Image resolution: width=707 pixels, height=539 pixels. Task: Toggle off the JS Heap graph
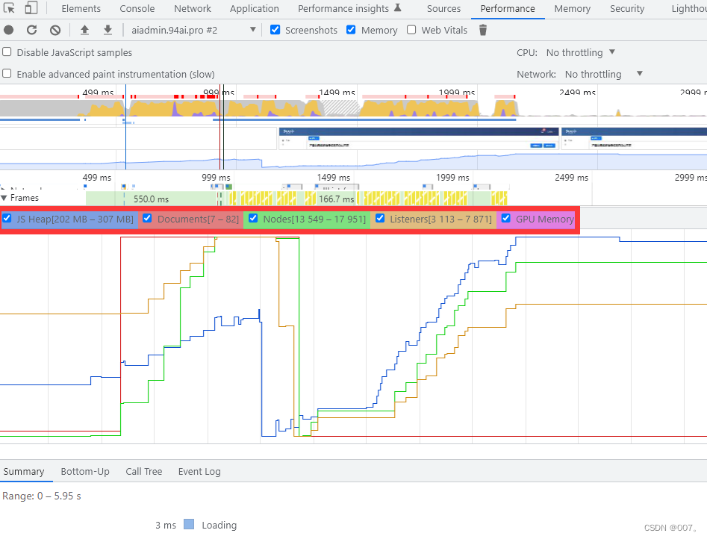click(7, 219)
